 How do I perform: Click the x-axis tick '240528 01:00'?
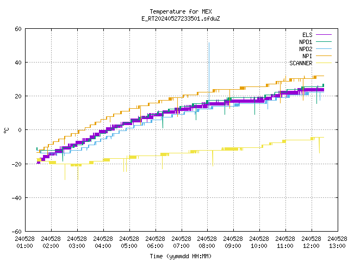point(25,243)
